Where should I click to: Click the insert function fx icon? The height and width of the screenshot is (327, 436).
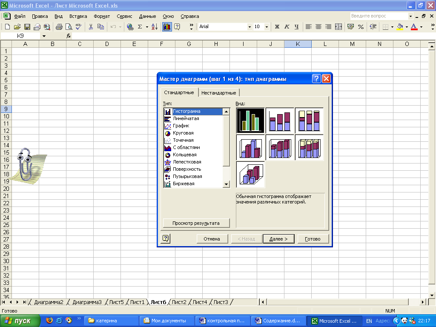point(69,36)
